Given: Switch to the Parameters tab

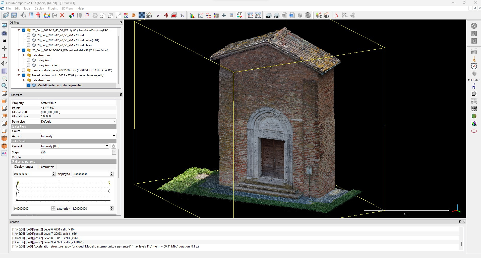Looking at the screenshot, I should coord(47,167).
